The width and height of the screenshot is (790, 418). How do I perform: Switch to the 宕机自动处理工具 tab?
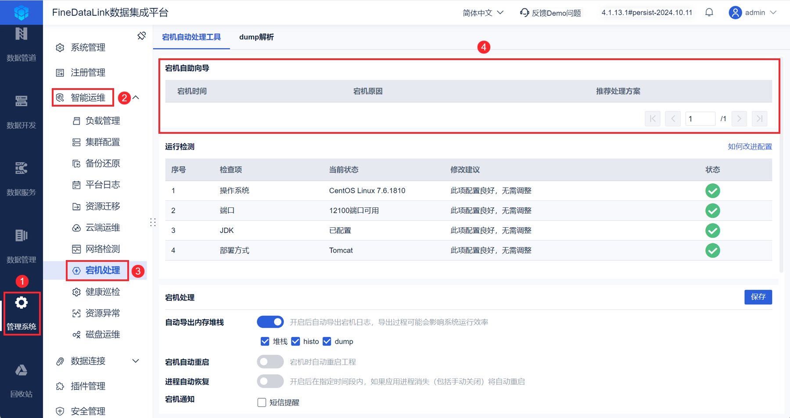tap(191, 37)
